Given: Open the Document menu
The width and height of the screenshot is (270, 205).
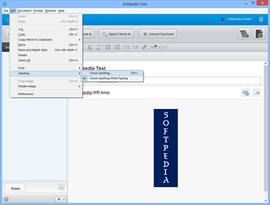Looking at the screenshot, I should pyautogui.click(x=24, y=11).
